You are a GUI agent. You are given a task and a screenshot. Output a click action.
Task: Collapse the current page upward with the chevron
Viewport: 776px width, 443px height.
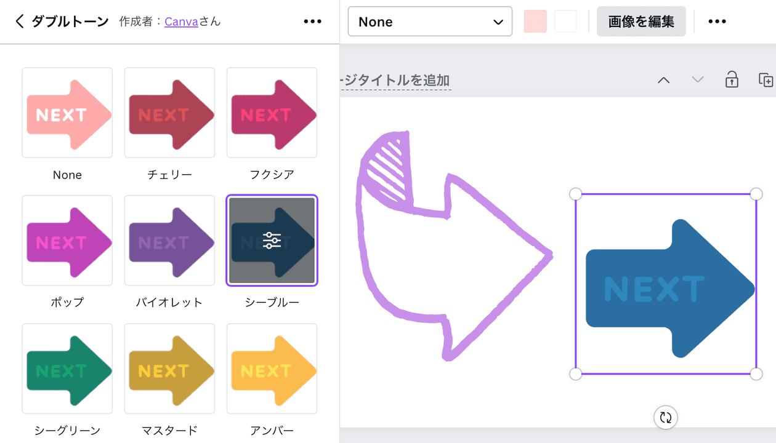coord(663,79)
